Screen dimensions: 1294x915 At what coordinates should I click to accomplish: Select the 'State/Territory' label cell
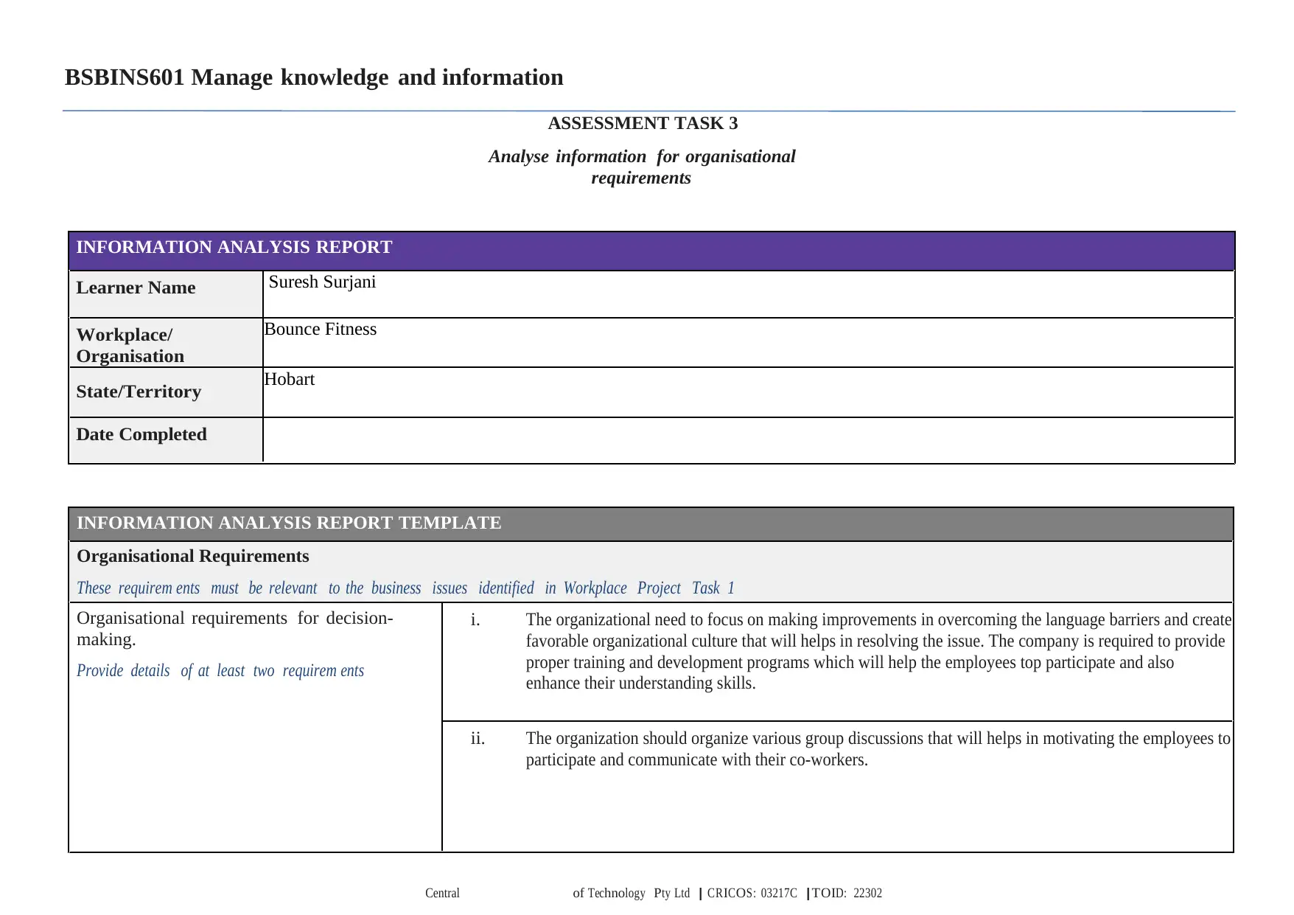[x=166, y=392]
